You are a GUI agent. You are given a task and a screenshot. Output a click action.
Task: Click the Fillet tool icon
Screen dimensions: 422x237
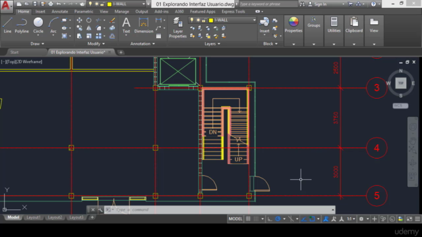point(99,28)
